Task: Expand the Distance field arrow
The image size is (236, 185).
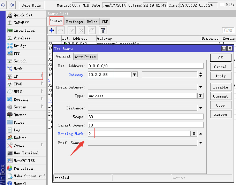Action: [200, 108]
